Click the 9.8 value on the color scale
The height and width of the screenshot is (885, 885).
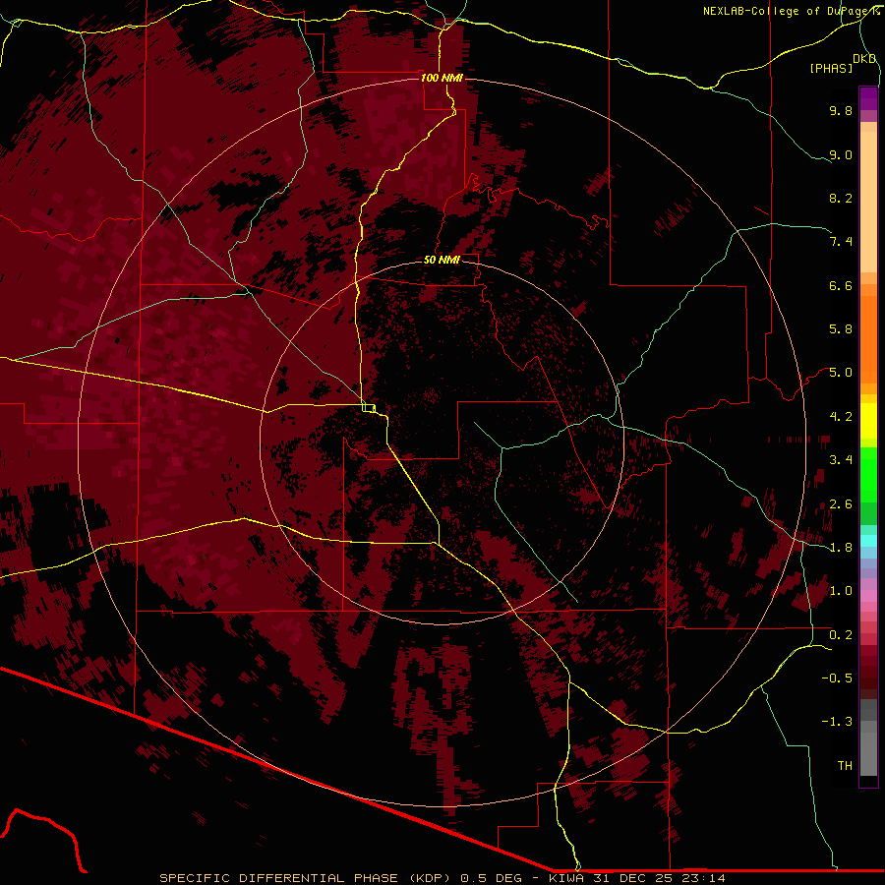tap(841, 110)
